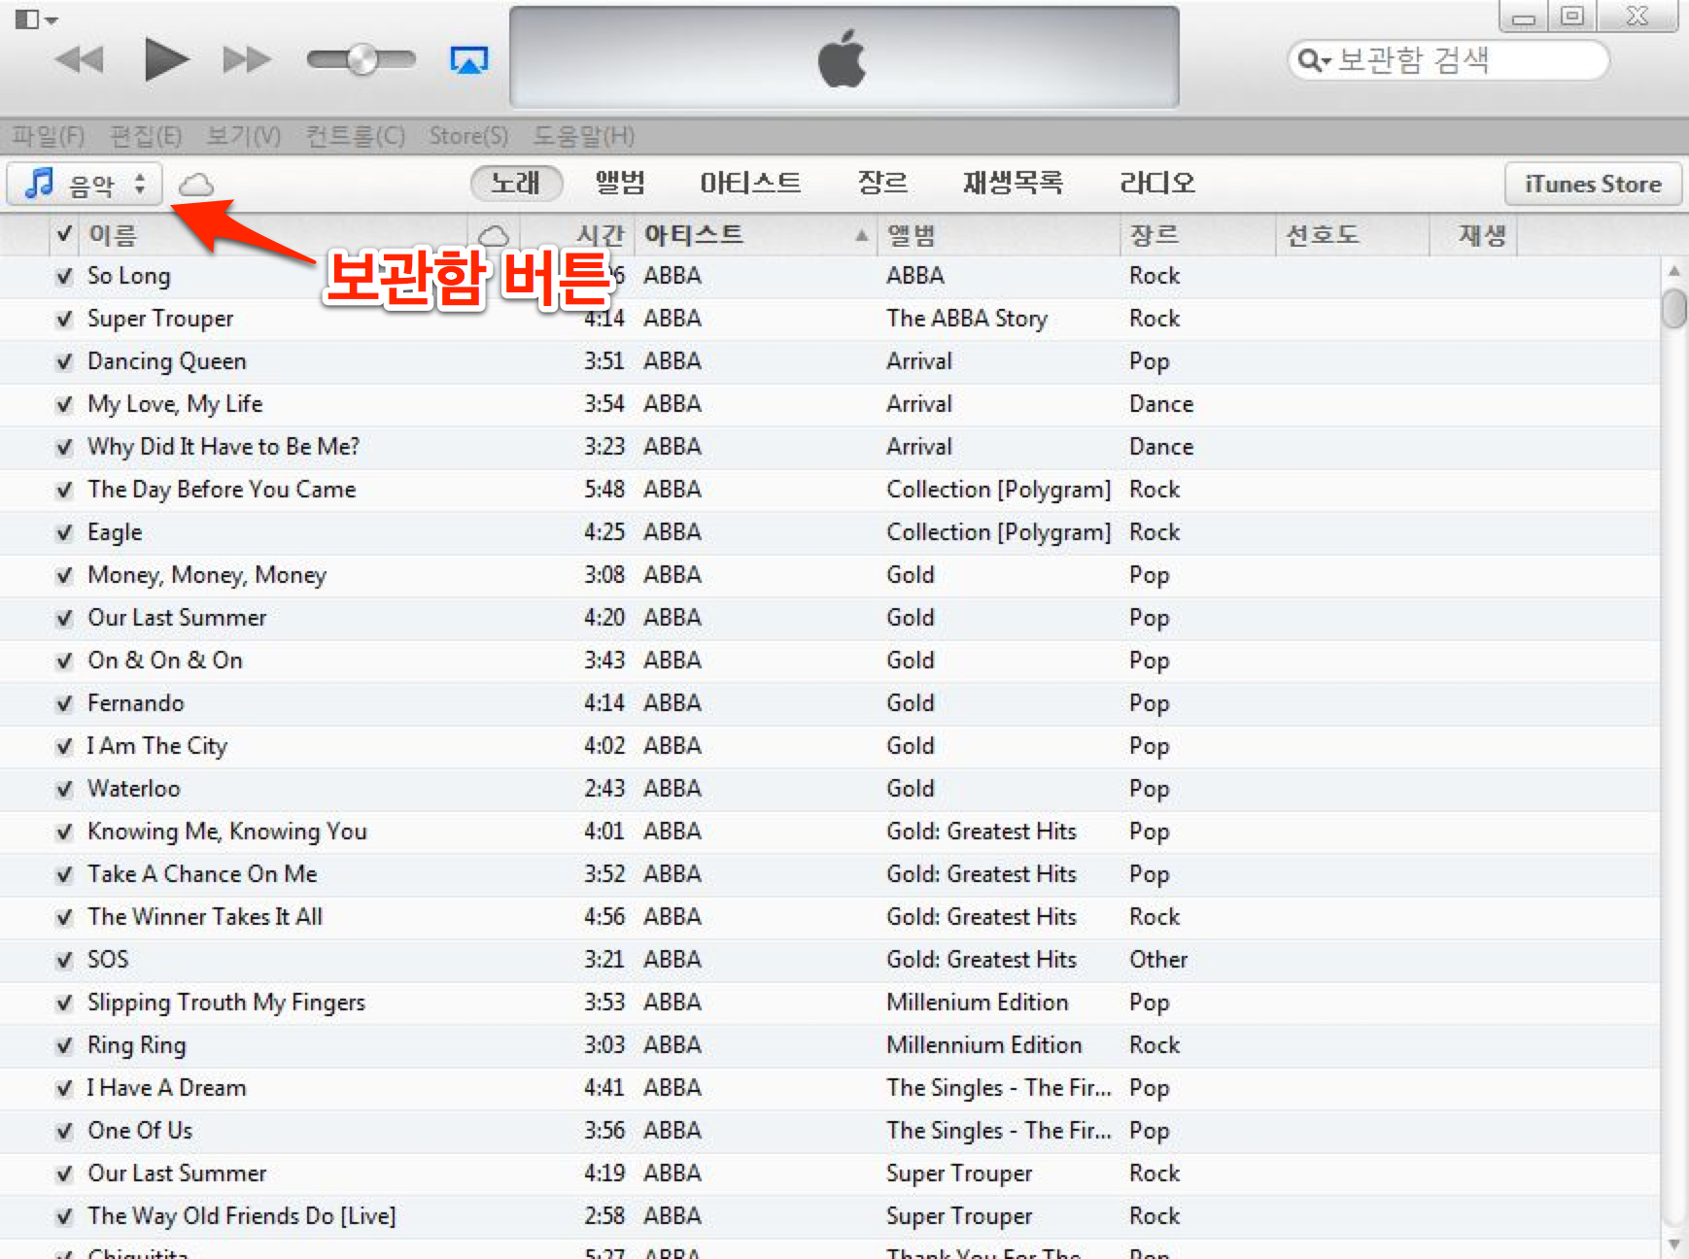1689x1259 pixels.
Task: Click in the 보관함 검색 search field
Action: pos(1458,60)
